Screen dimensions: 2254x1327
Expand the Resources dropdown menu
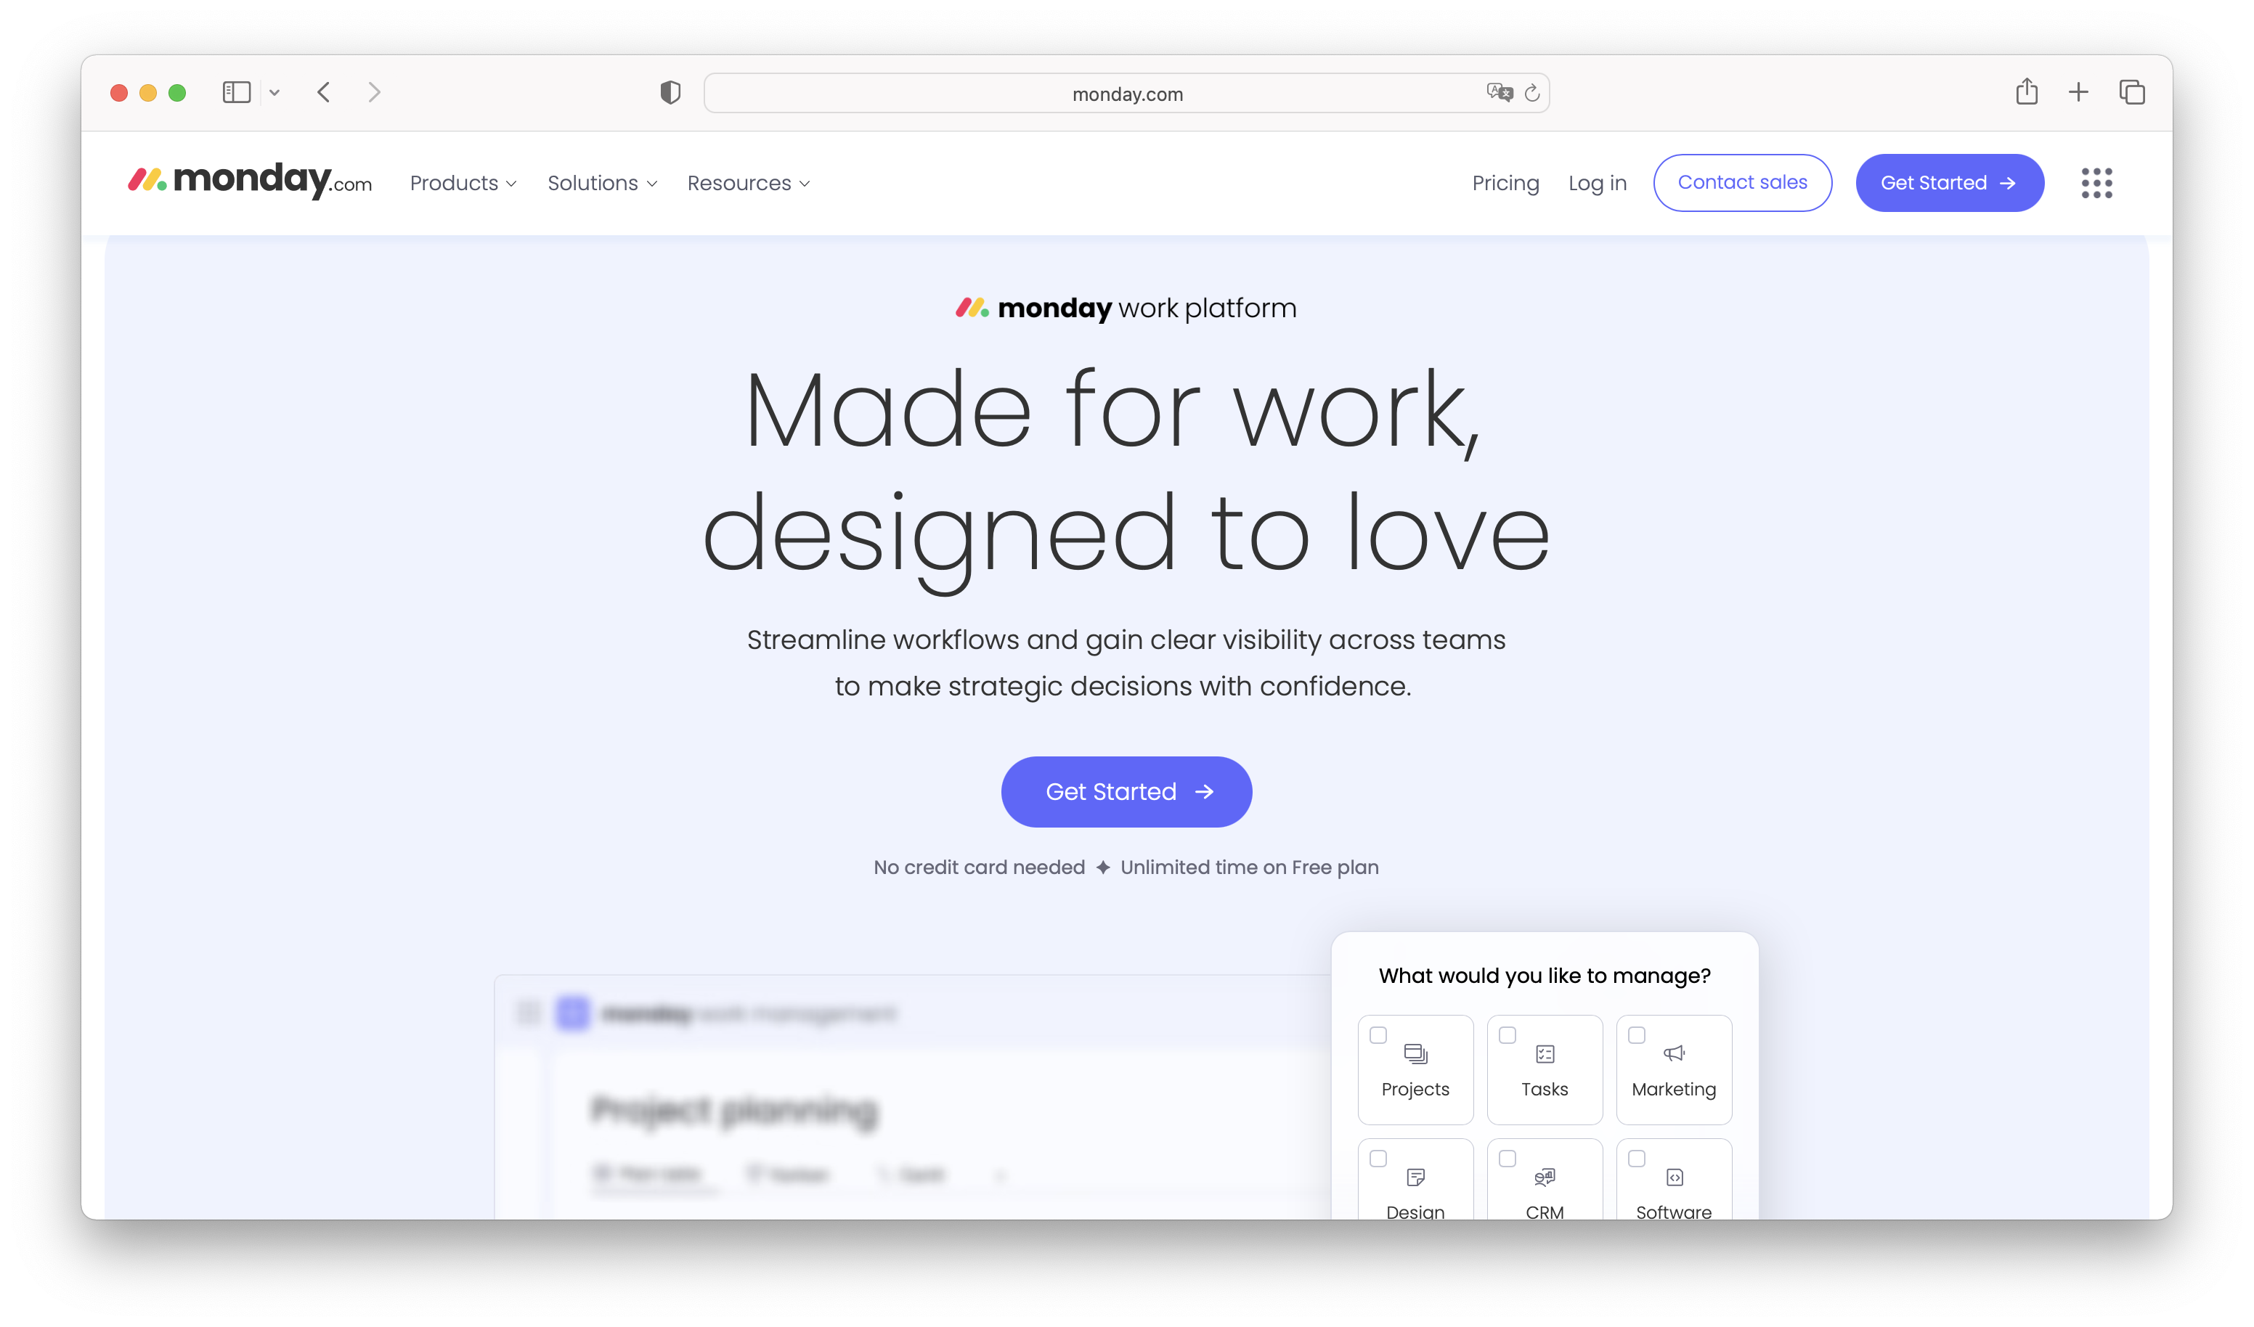[748, 184]
